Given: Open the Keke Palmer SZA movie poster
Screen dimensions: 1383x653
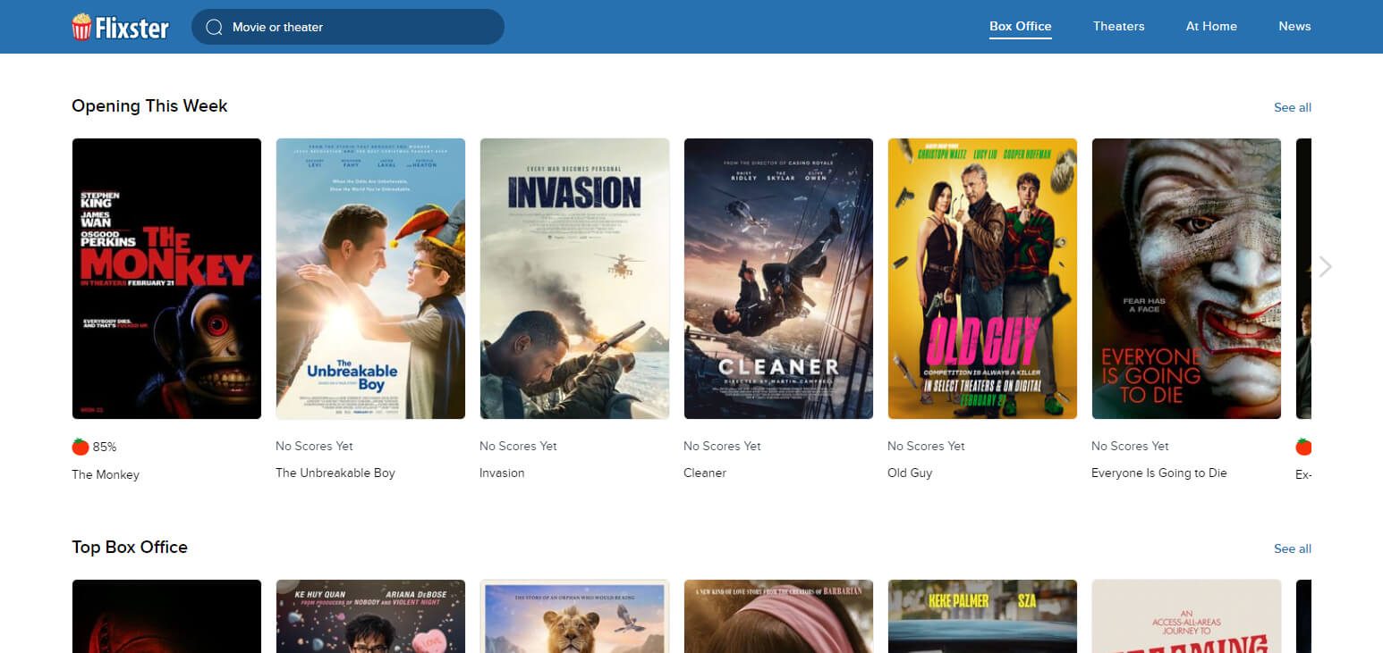Looking at the screenshot, I should tap(982, 615).
